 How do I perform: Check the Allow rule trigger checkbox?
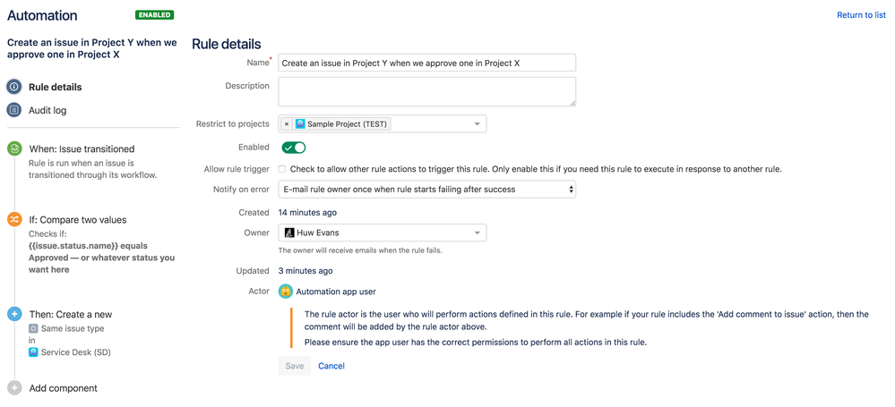pyautogui.click(x=282, y=169)
